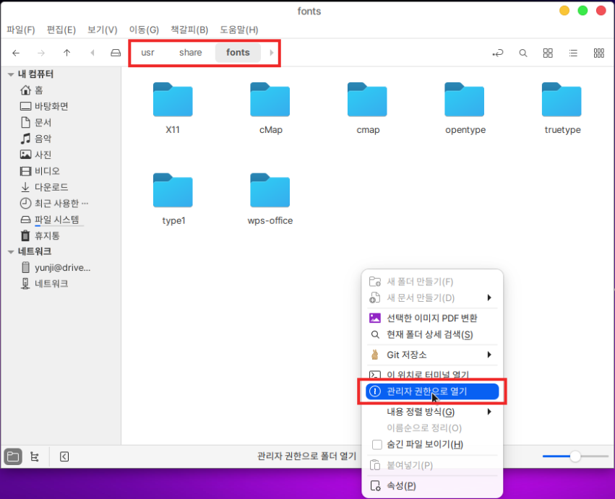Enable the 숨긴 파일 보이기 checkbox

(x=377, y=445)
